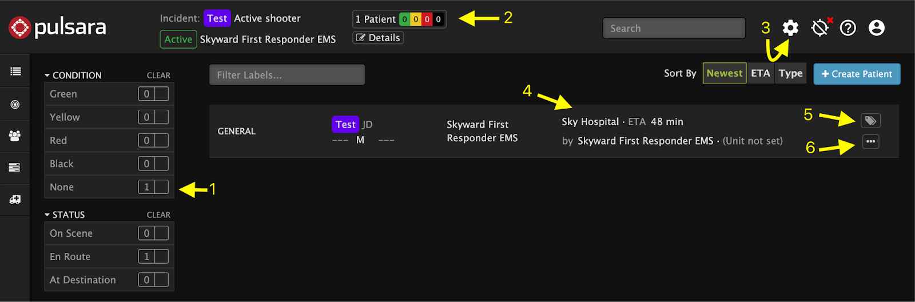This screenshot has width=915, height=302.
Task: Click the muted alert timer icon
Action: [821, 27]
